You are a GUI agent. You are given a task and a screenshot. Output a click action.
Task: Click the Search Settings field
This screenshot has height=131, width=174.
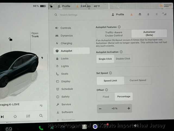[69, 15]
